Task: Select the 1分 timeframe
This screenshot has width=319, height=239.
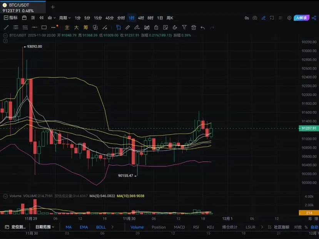Action: [x=77, y=18]
